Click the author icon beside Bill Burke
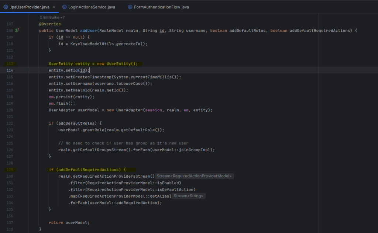 (x=41, y=18)
